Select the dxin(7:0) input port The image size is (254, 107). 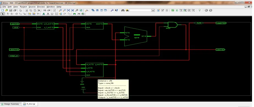click(14, 50)
